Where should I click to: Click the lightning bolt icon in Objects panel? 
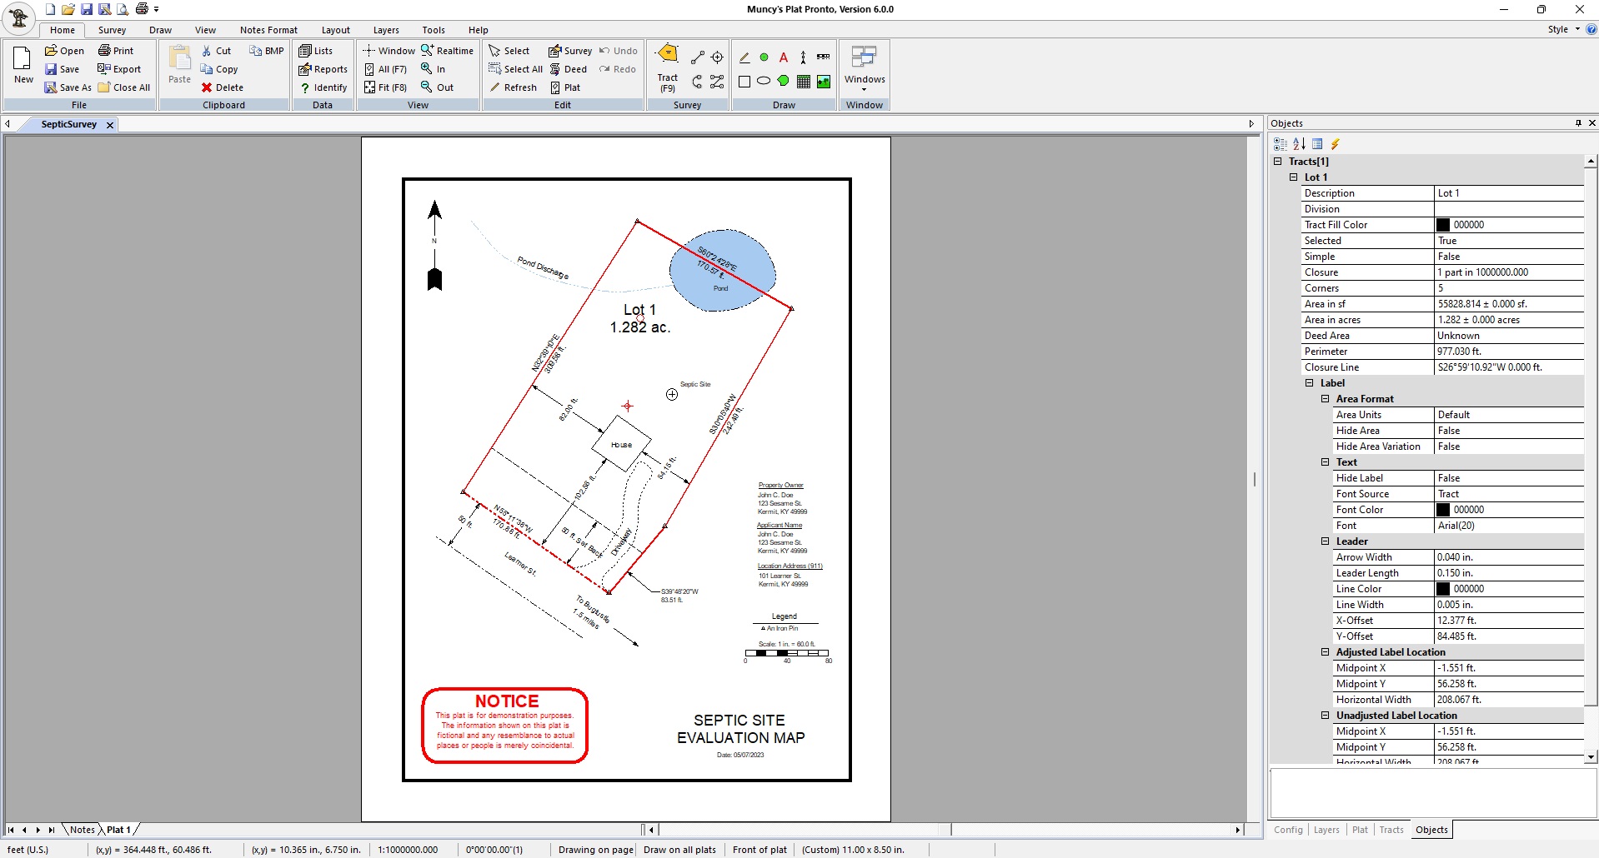click(x=1336, y=144)
